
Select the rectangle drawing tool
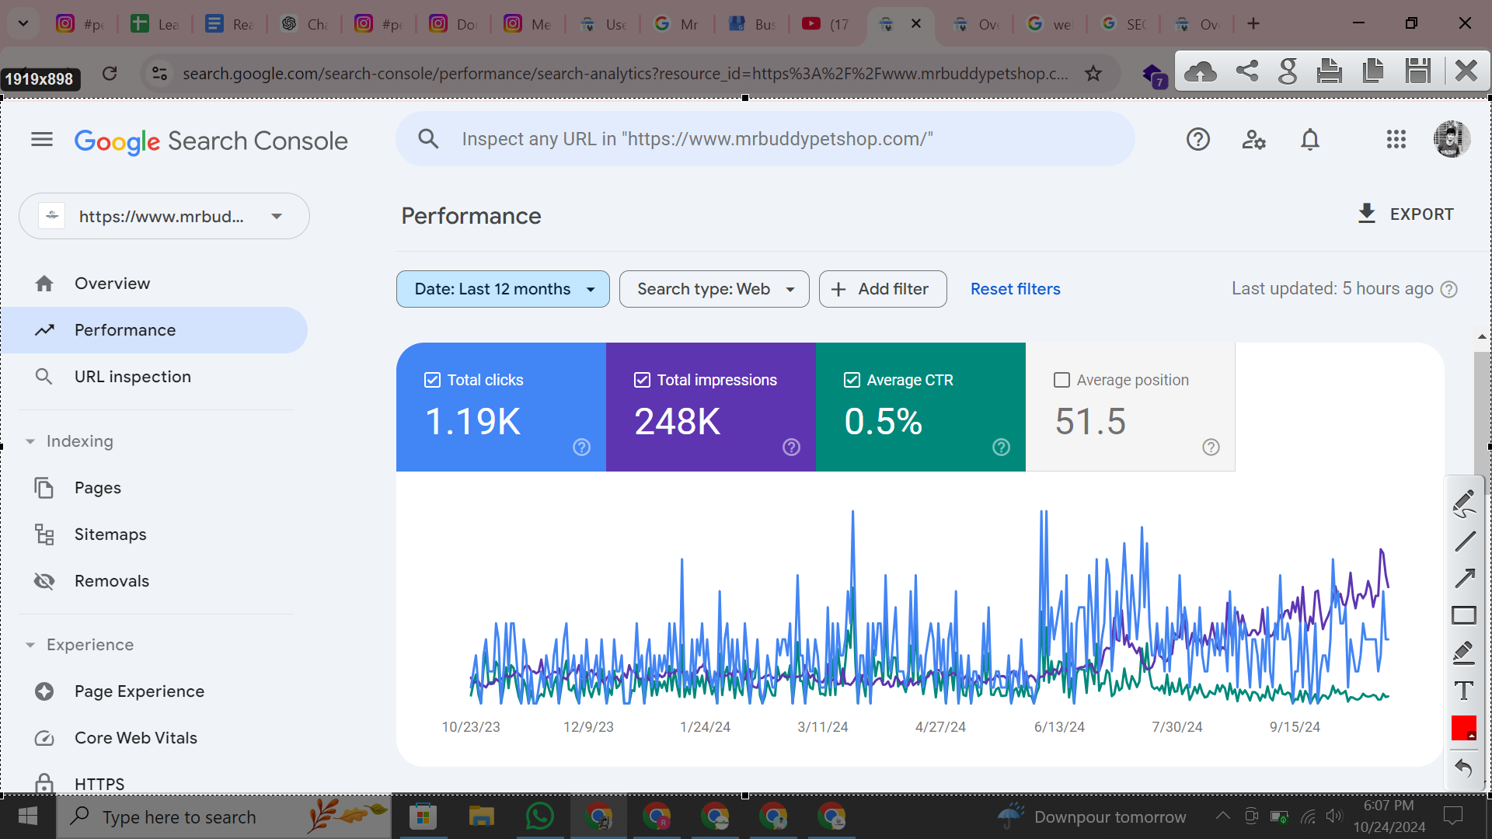pos(1464,615)
